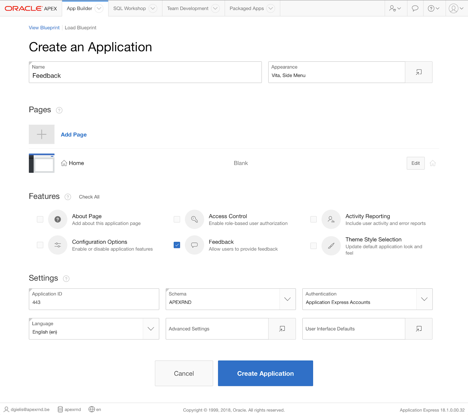Click the house icon next to Home page name
The width and height of the screenshot is (468, 415).
pos(64,163)
